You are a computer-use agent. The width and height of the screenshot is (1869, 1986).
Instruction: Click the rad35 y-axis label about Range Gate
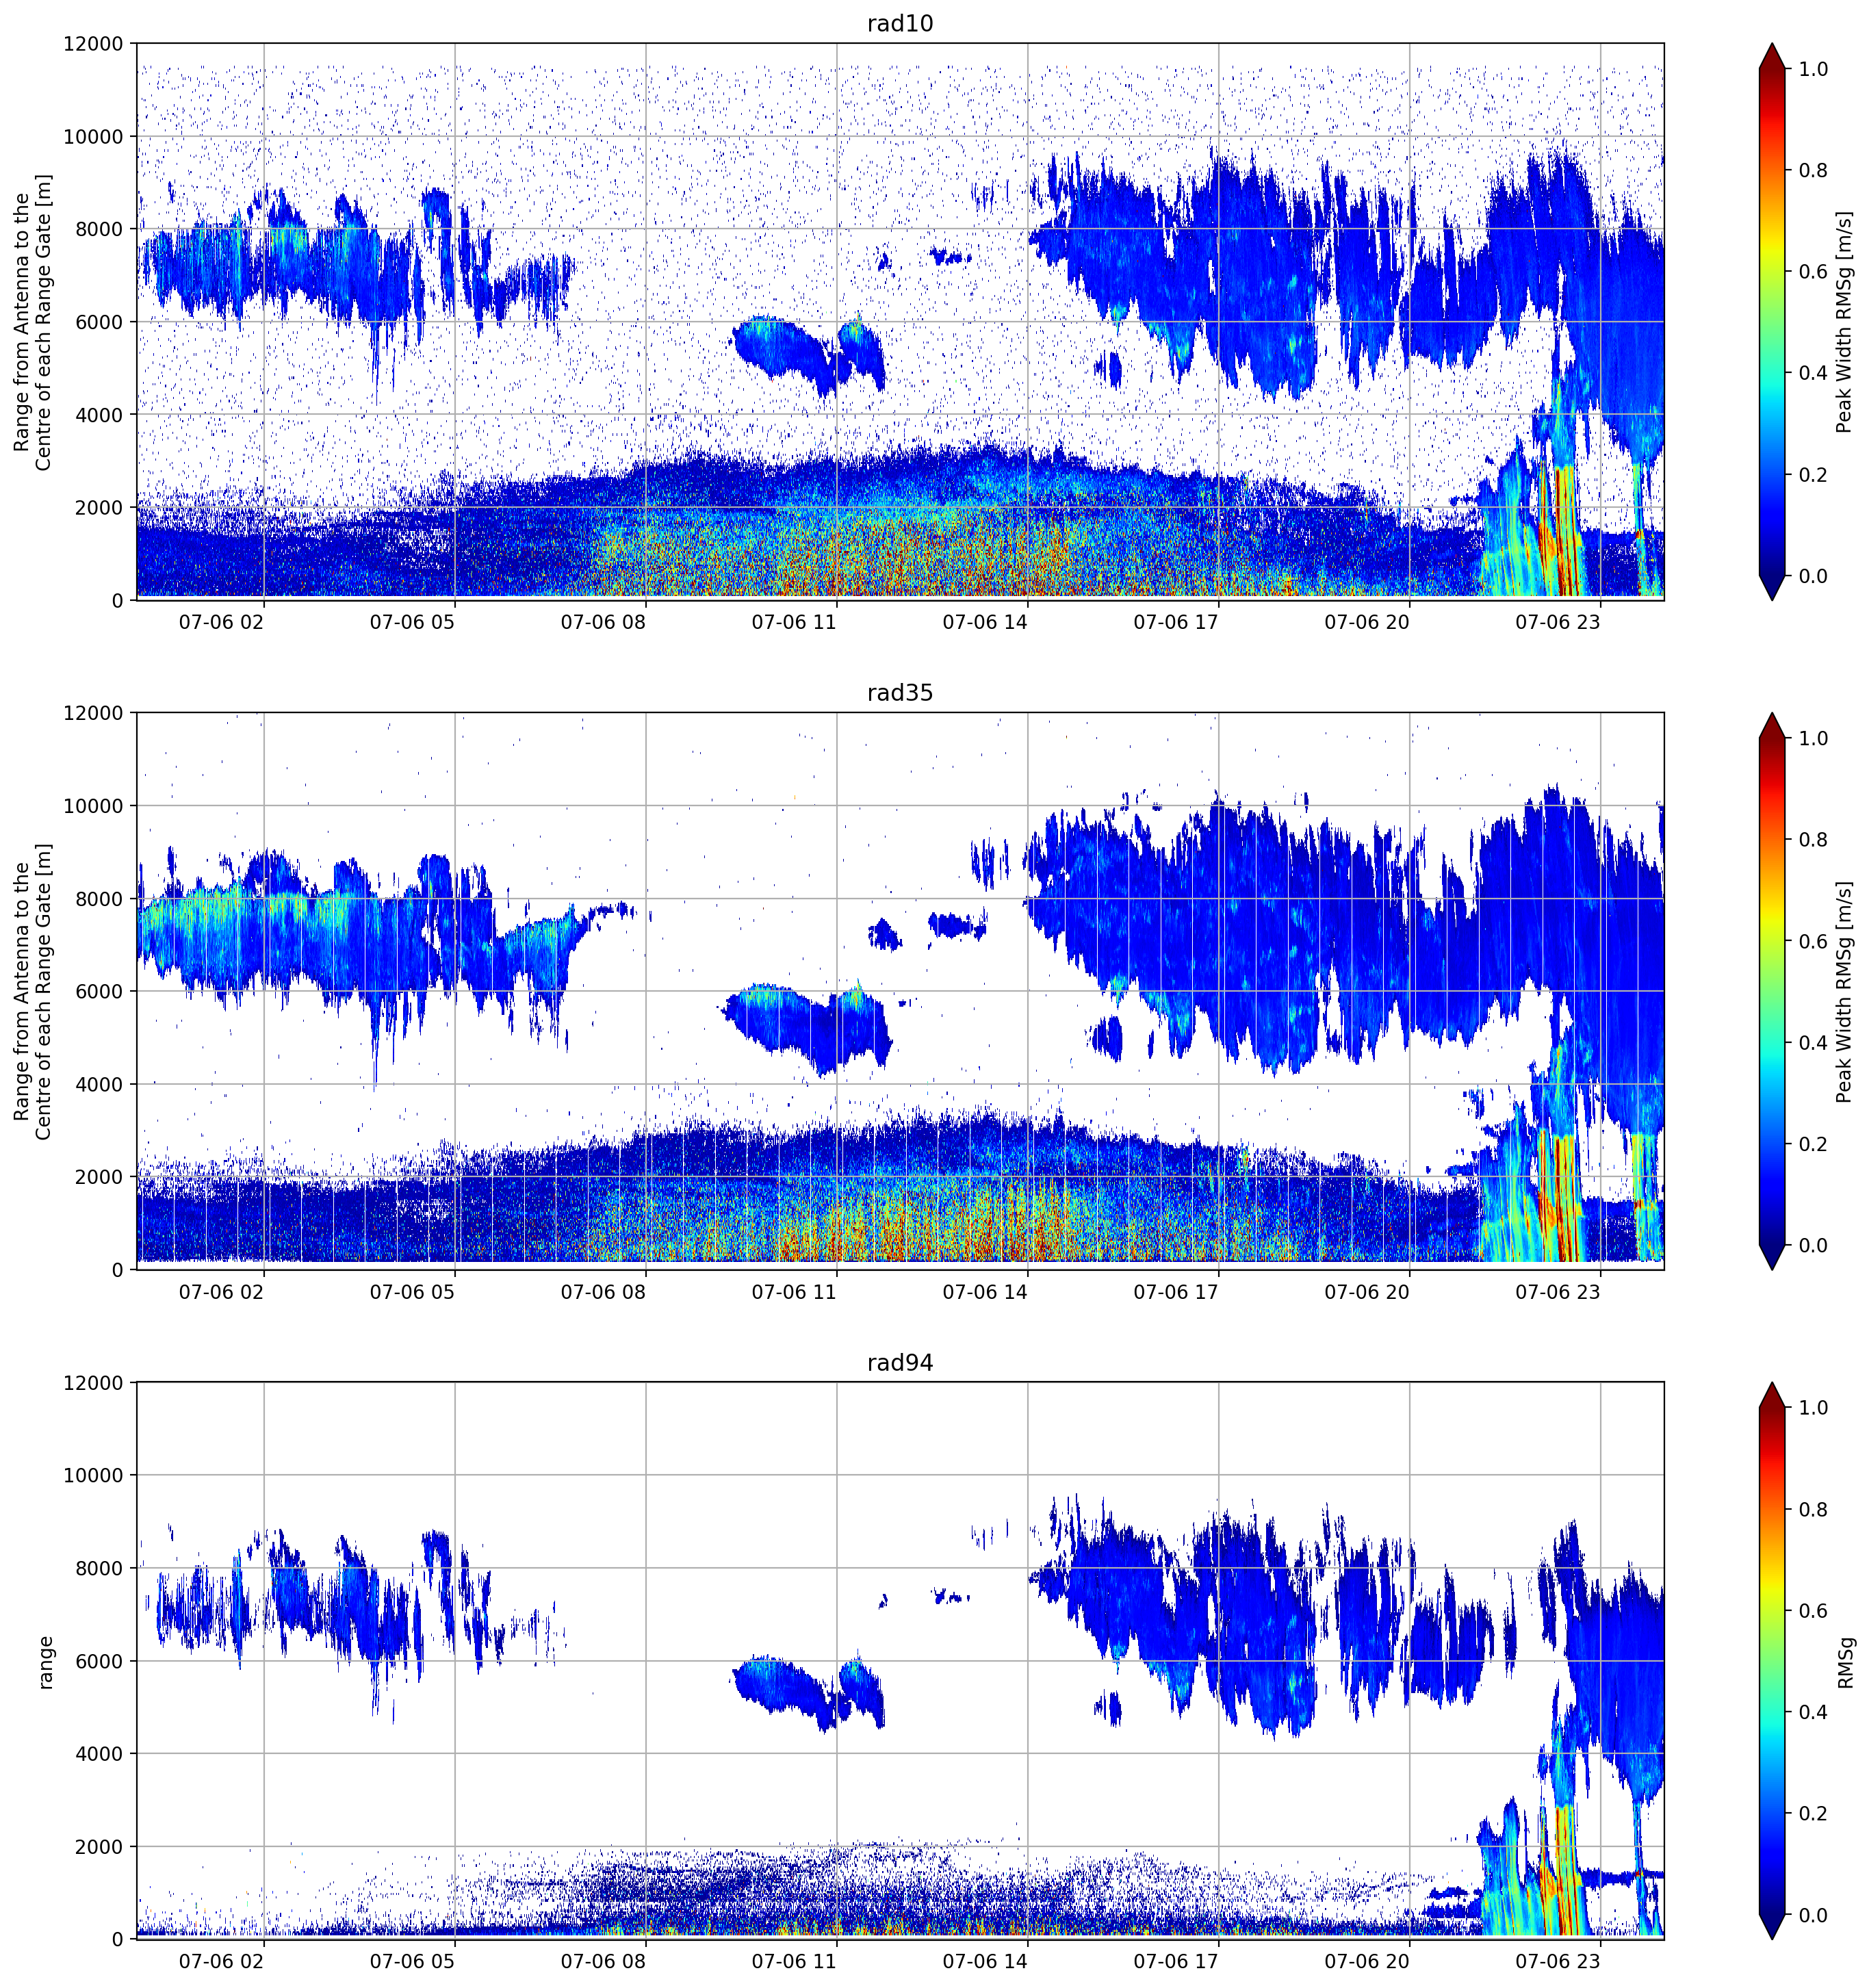click(33, 991)
